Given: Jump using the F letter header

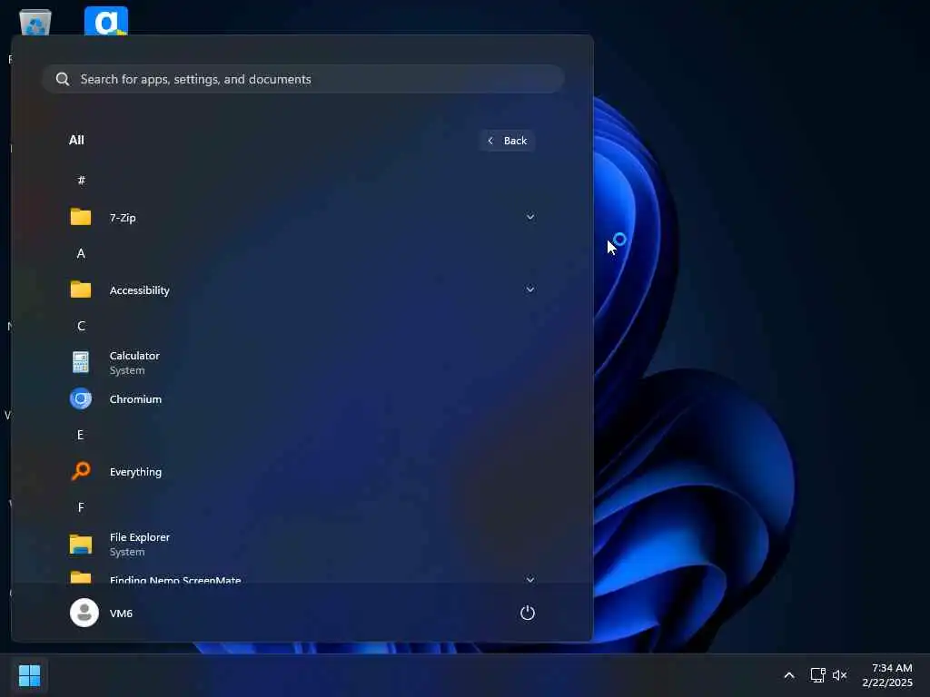Looking at the screenshot, I should coord(81,507).
